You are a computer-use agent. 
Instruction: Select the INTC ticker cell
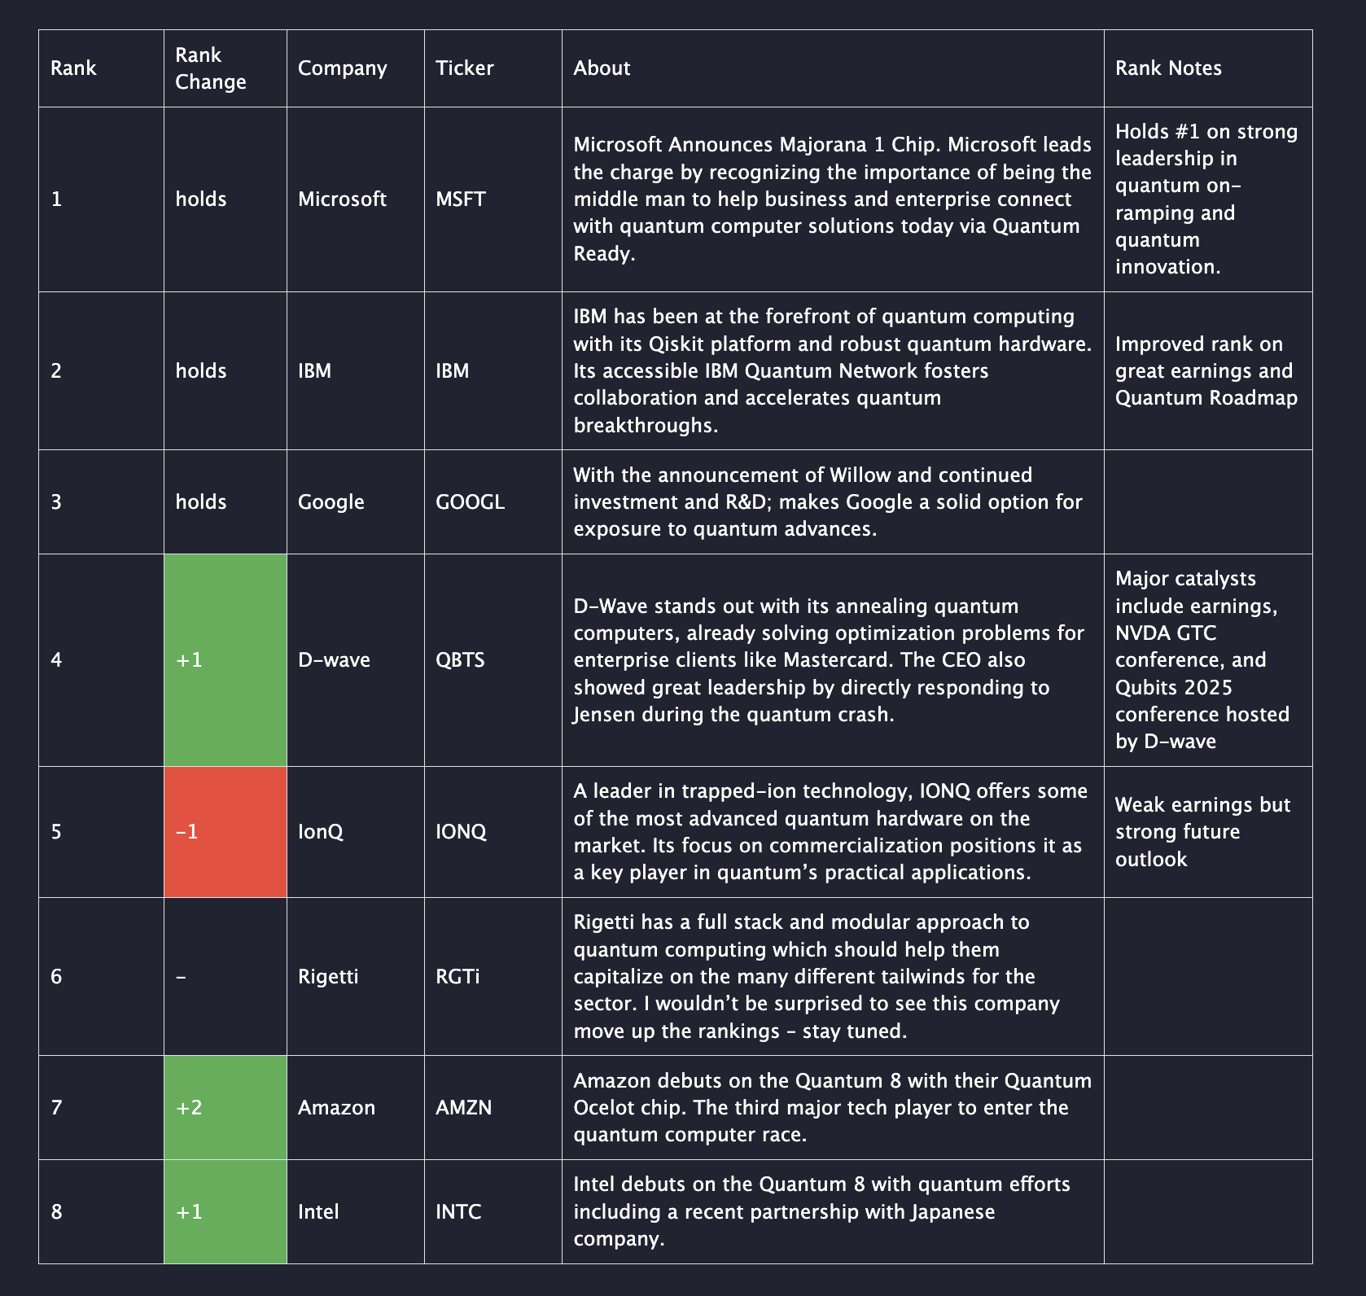point(458,1212)
